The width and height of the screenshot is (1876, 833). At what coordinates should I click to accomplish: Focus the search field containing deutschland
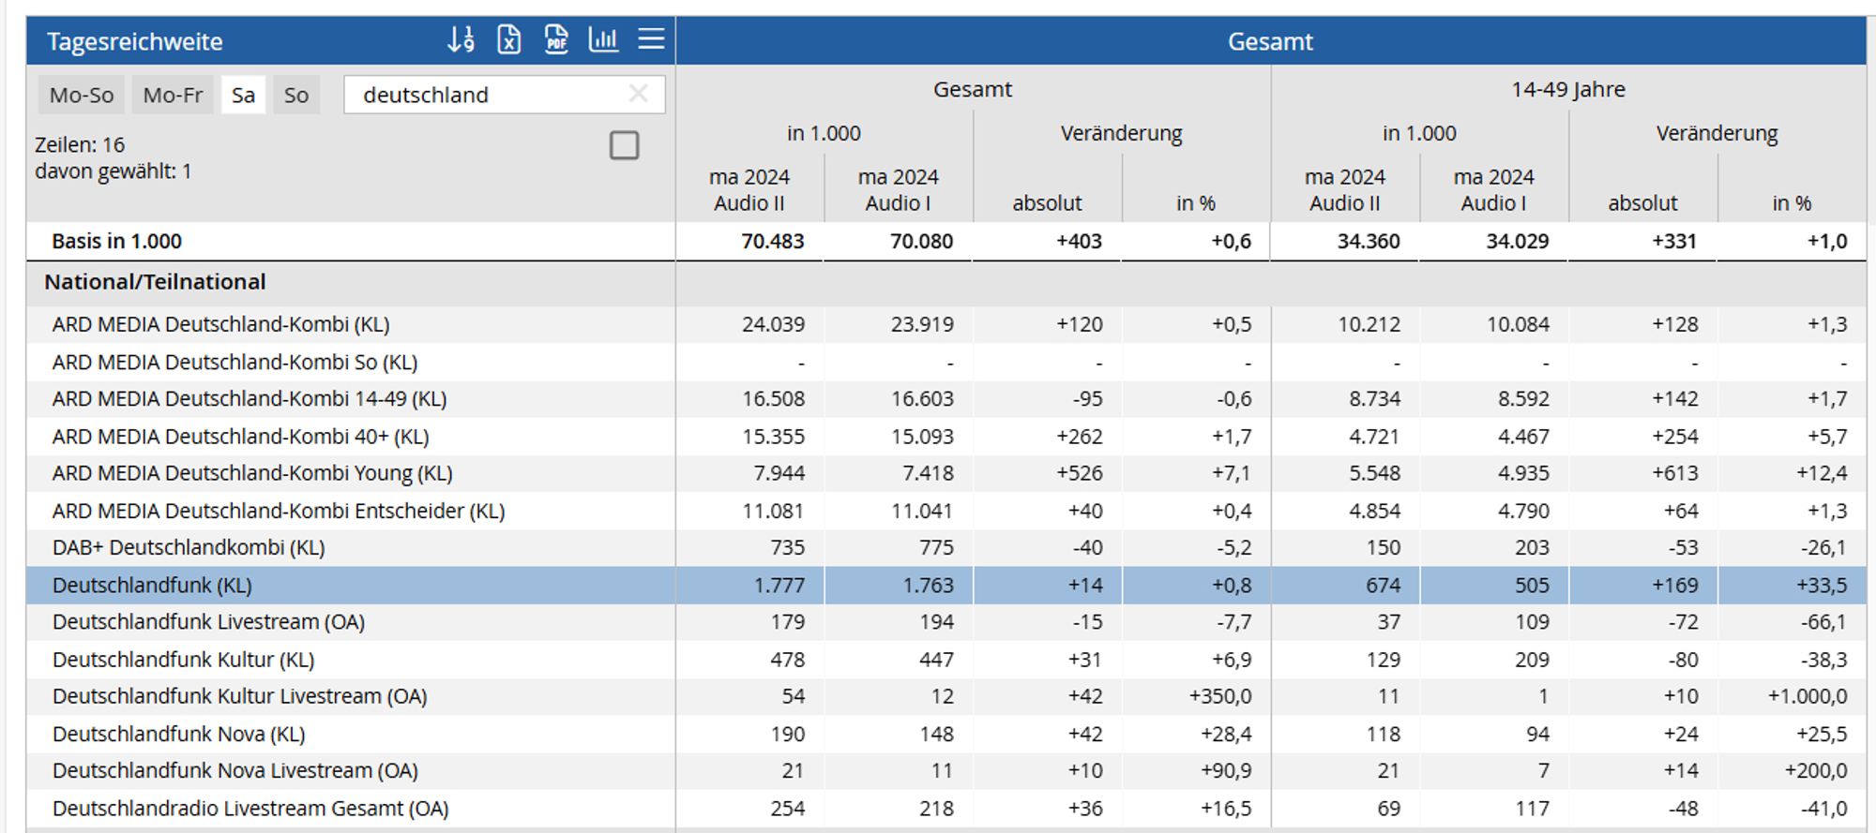coord(505,95)
